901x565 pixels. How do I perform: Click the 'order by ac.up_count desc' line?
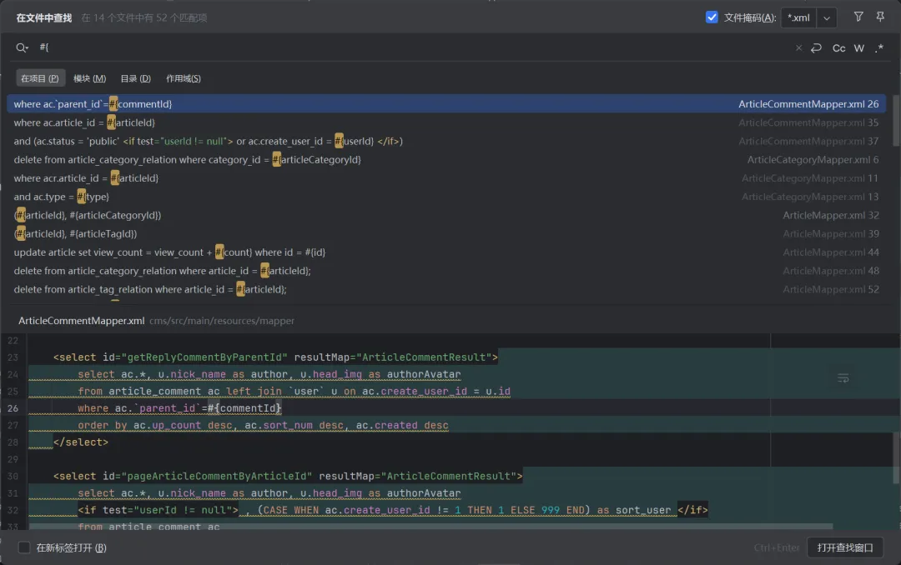tap(263, 426)
